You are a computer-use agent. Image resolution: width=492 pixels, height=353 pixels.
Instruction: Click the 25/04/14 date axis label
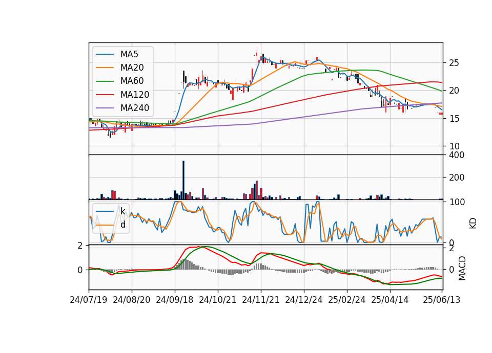(x=389, y=300)
